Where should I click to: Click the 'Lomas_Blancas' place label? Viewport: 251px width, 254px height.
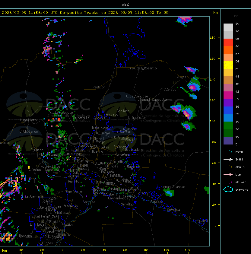[173, 187]
